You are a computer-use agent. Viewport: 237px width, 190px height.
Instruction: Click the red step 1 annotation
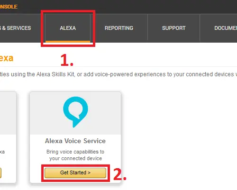click(67, 60)
